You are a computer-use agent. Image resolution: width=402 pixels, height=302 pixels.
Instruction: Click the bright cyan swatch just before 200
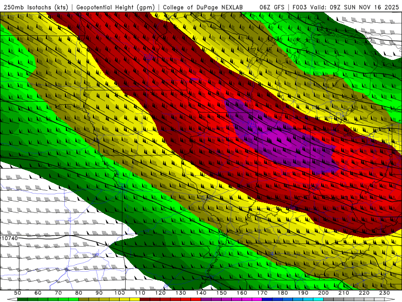[318, 299]
